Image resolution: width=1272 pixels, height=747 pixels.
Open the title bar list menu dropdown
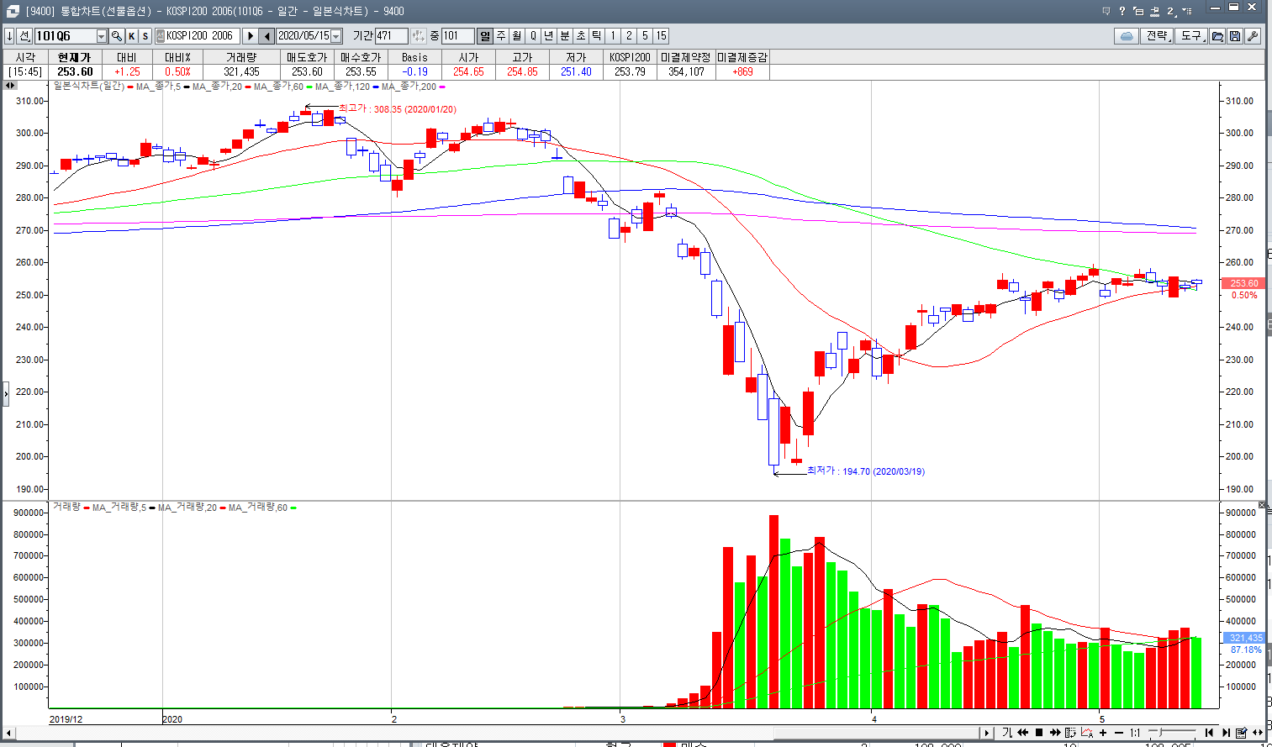pyautogui.click(x=1187, y=11)
